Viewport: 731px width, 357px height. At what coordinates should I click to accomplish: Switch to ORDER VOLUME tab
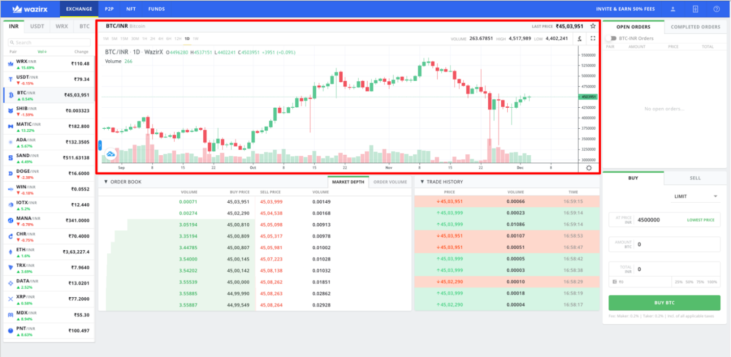390,182
